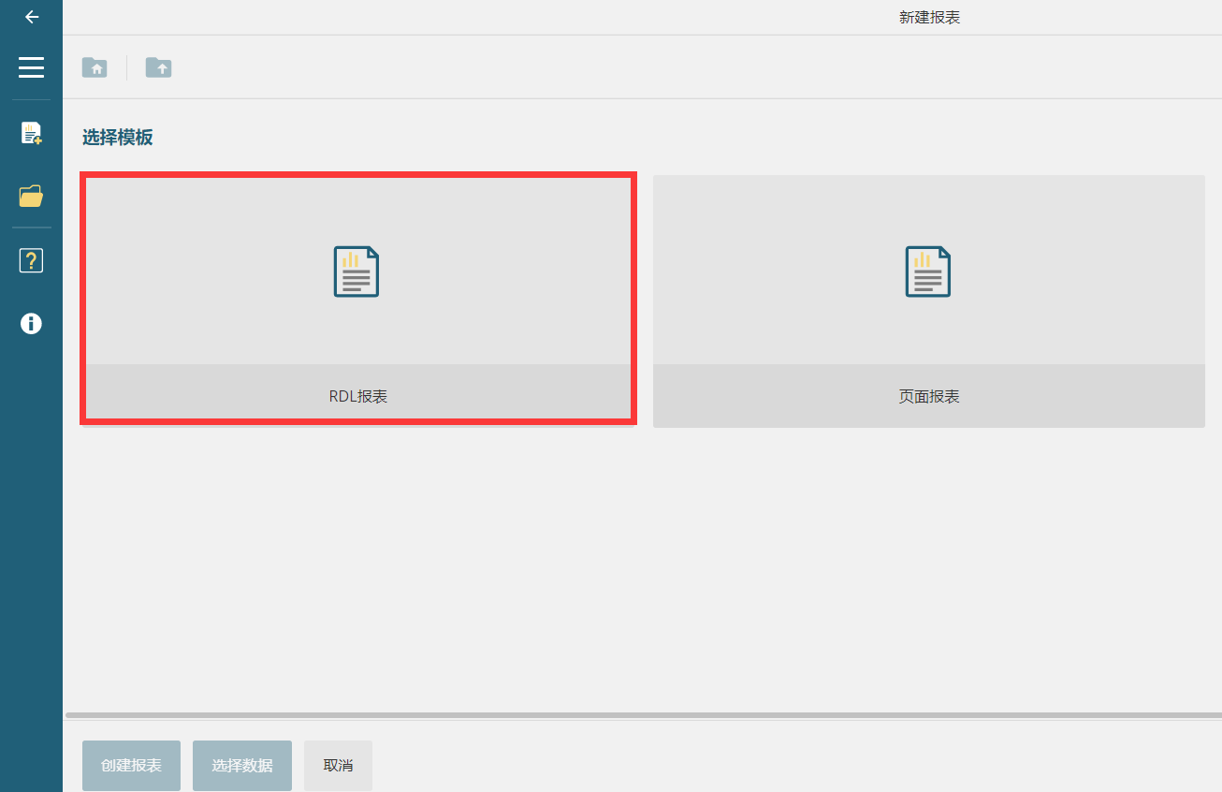The height and width of the screenshot is (792, 1222).
Task: Click the new report sidebar icon
Action: click(x=31, y=133)
